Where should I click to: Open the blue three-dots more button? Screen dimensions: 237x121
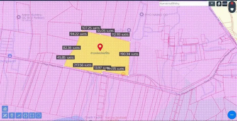tap(232, 115)
